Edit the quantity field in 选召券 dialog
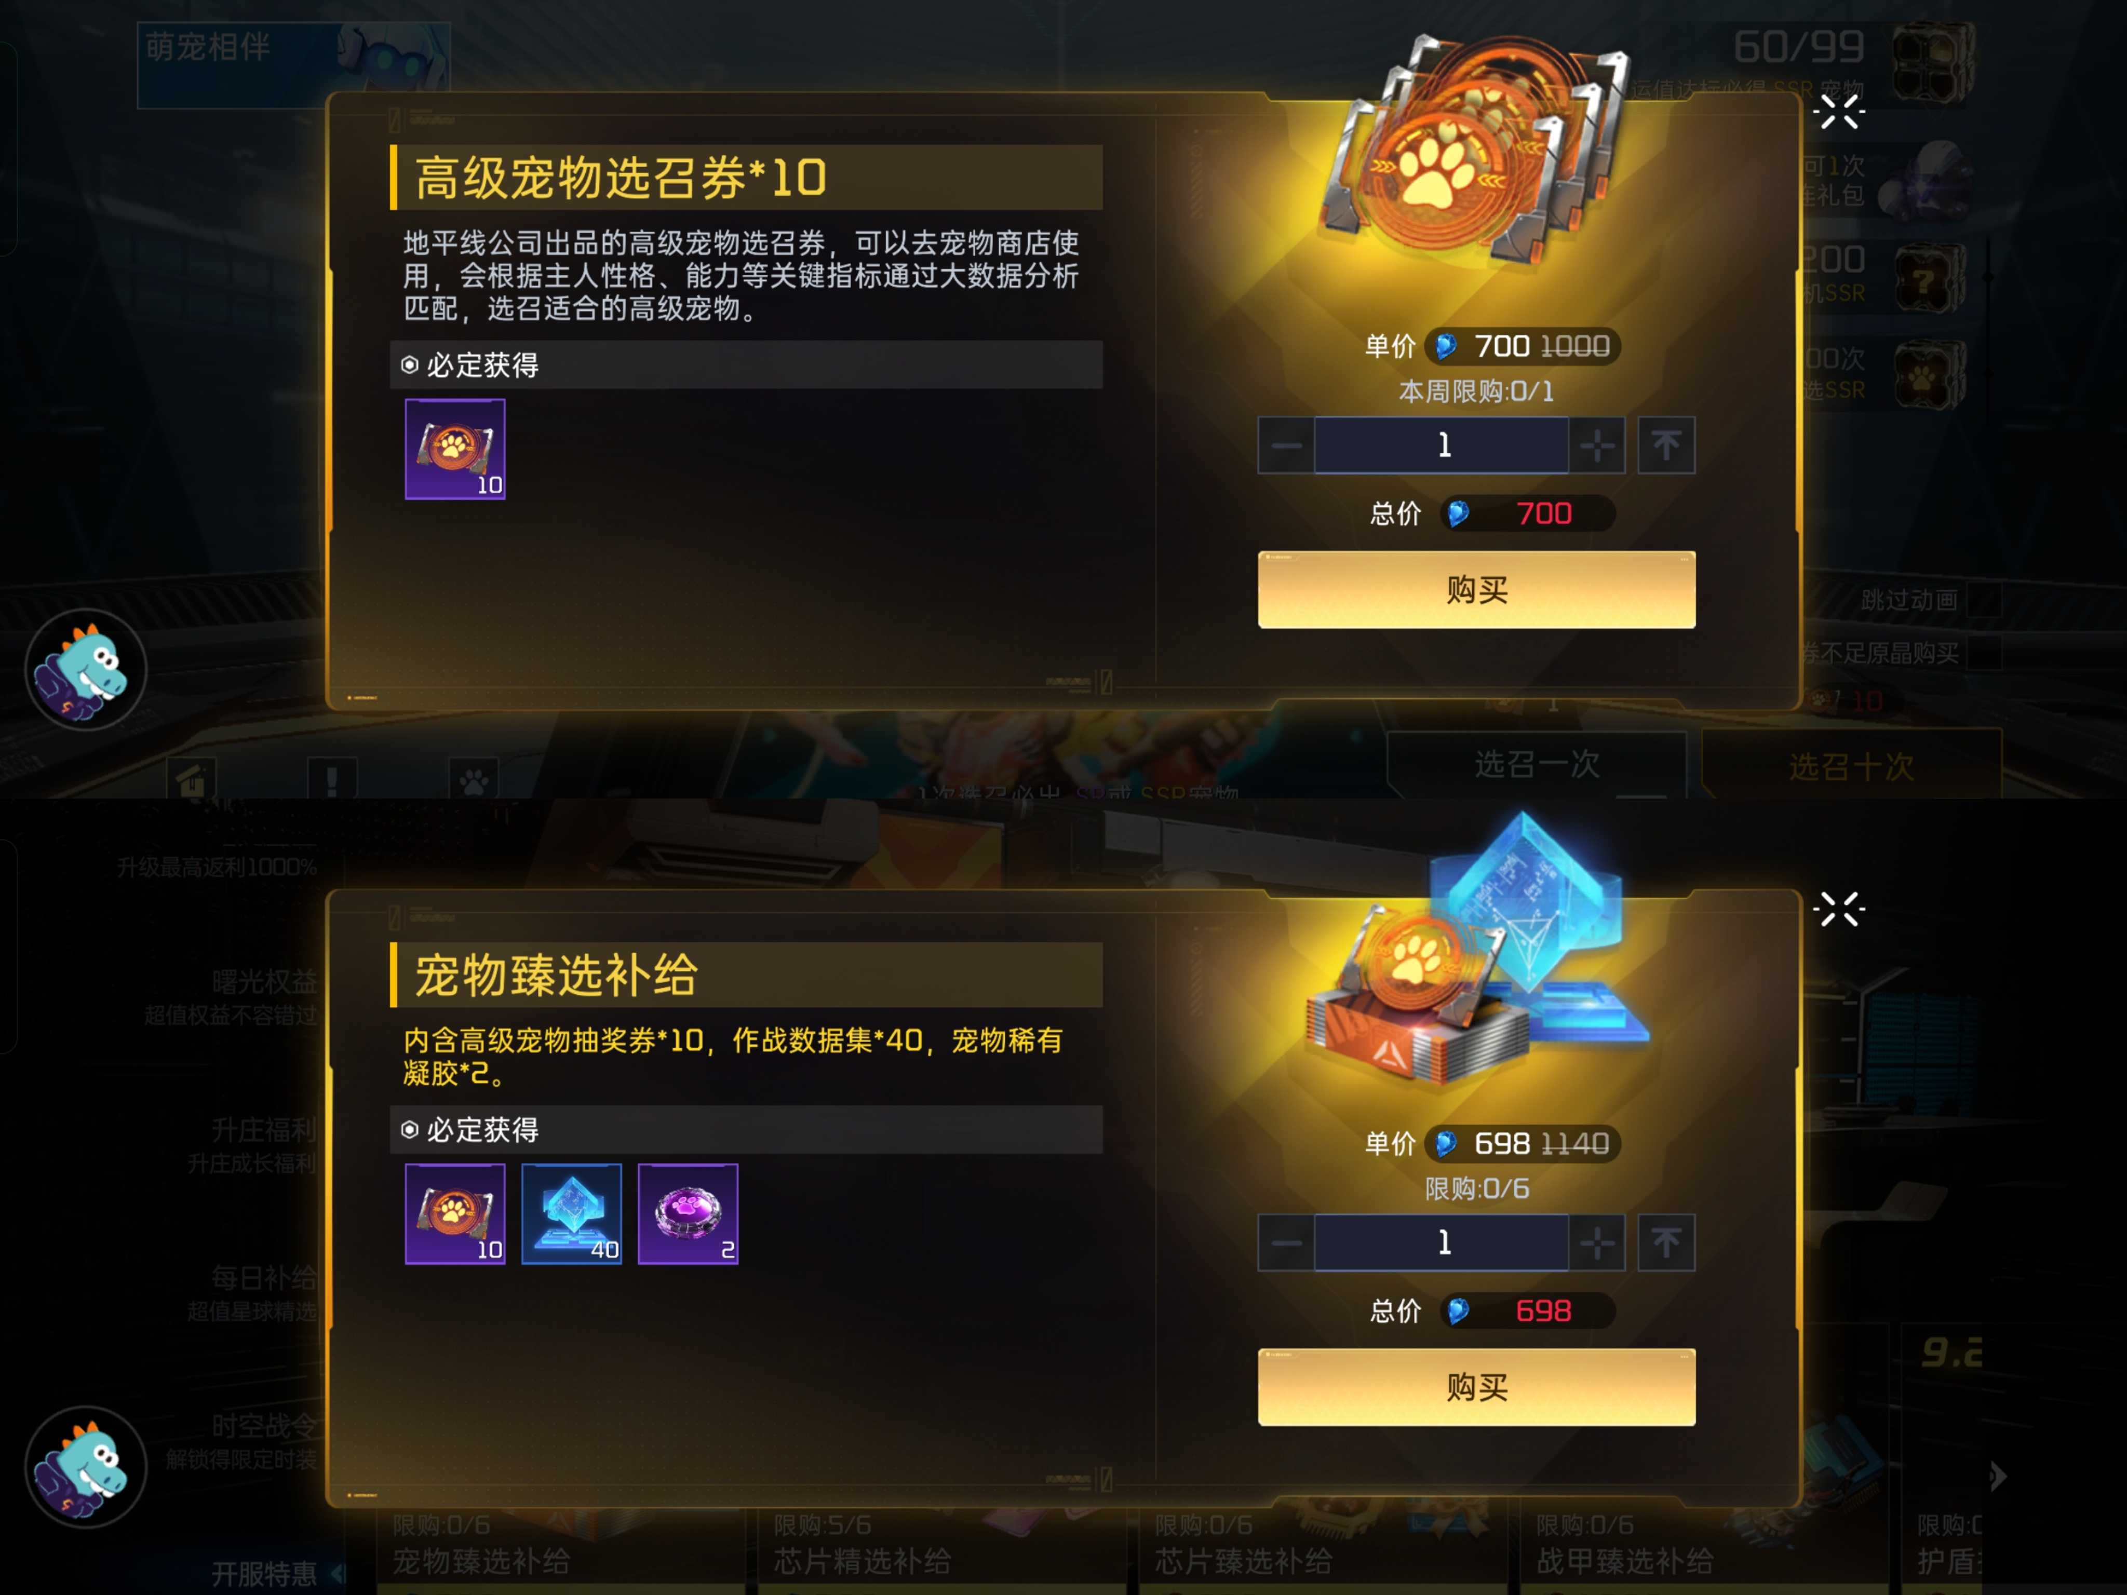The image size is (2127, 1595). pyautogui.click(x=1442, y=445)
